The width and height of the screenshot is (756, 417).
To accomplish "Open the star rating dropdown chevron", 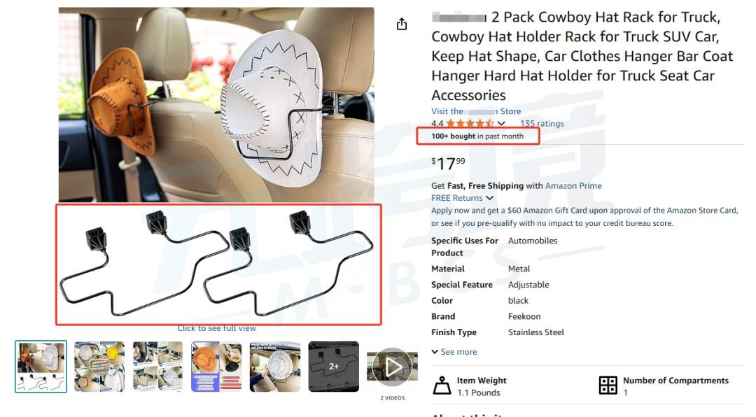I will (x=501, y=123).
